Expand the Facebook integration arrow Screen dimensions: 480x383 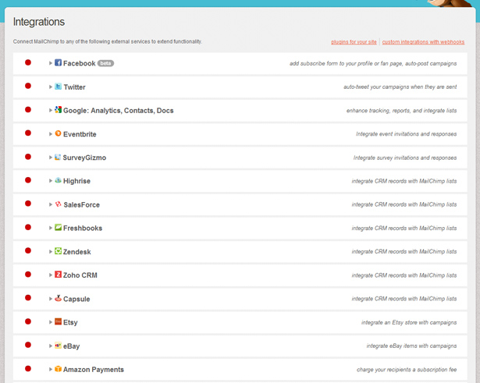click(51, 63)
